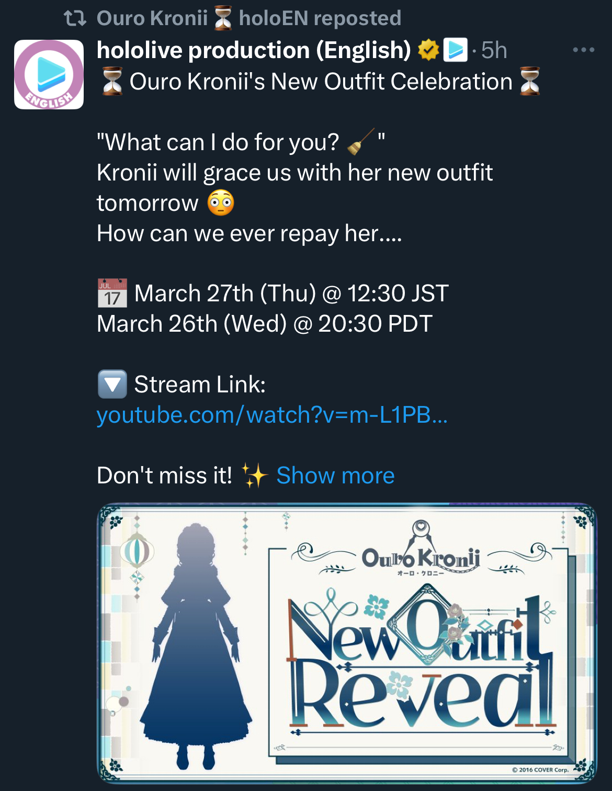
Task: Expand the post with Show more
Action: pyautogui.click(x=335, y=476)
